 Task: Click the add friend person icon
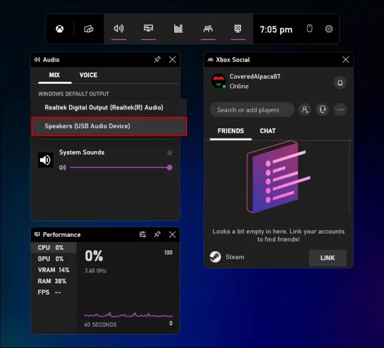304,110
